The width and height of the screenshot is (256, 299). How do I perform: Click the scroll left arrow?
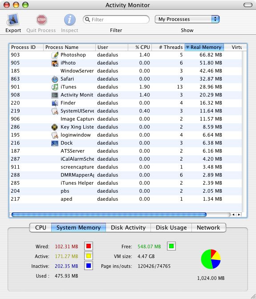pyautogui.click(x=233, y=214)
